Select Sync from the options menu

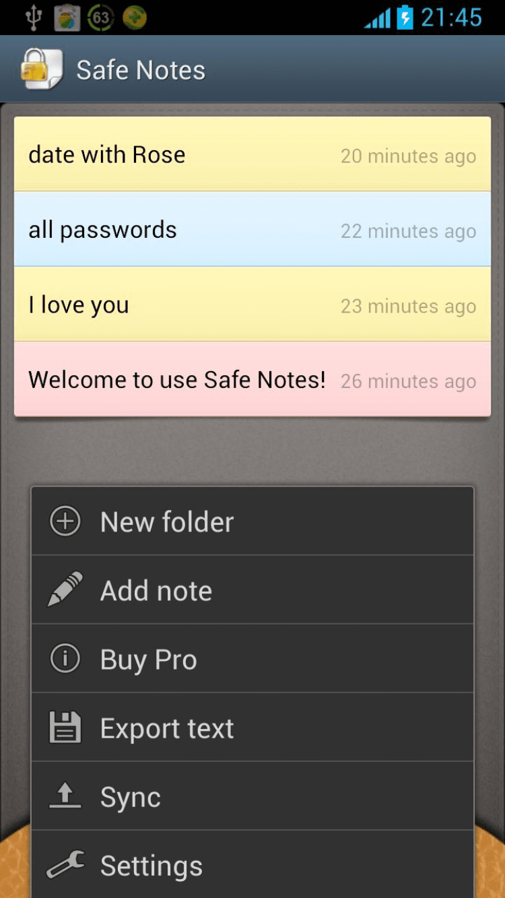coord(252,796)
